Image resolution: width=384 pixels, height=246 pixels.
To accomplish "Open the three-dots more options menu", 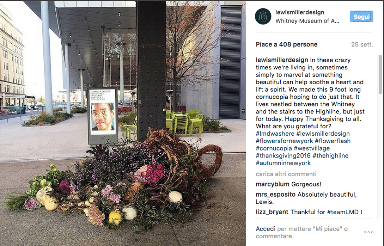I will (368, 232).
